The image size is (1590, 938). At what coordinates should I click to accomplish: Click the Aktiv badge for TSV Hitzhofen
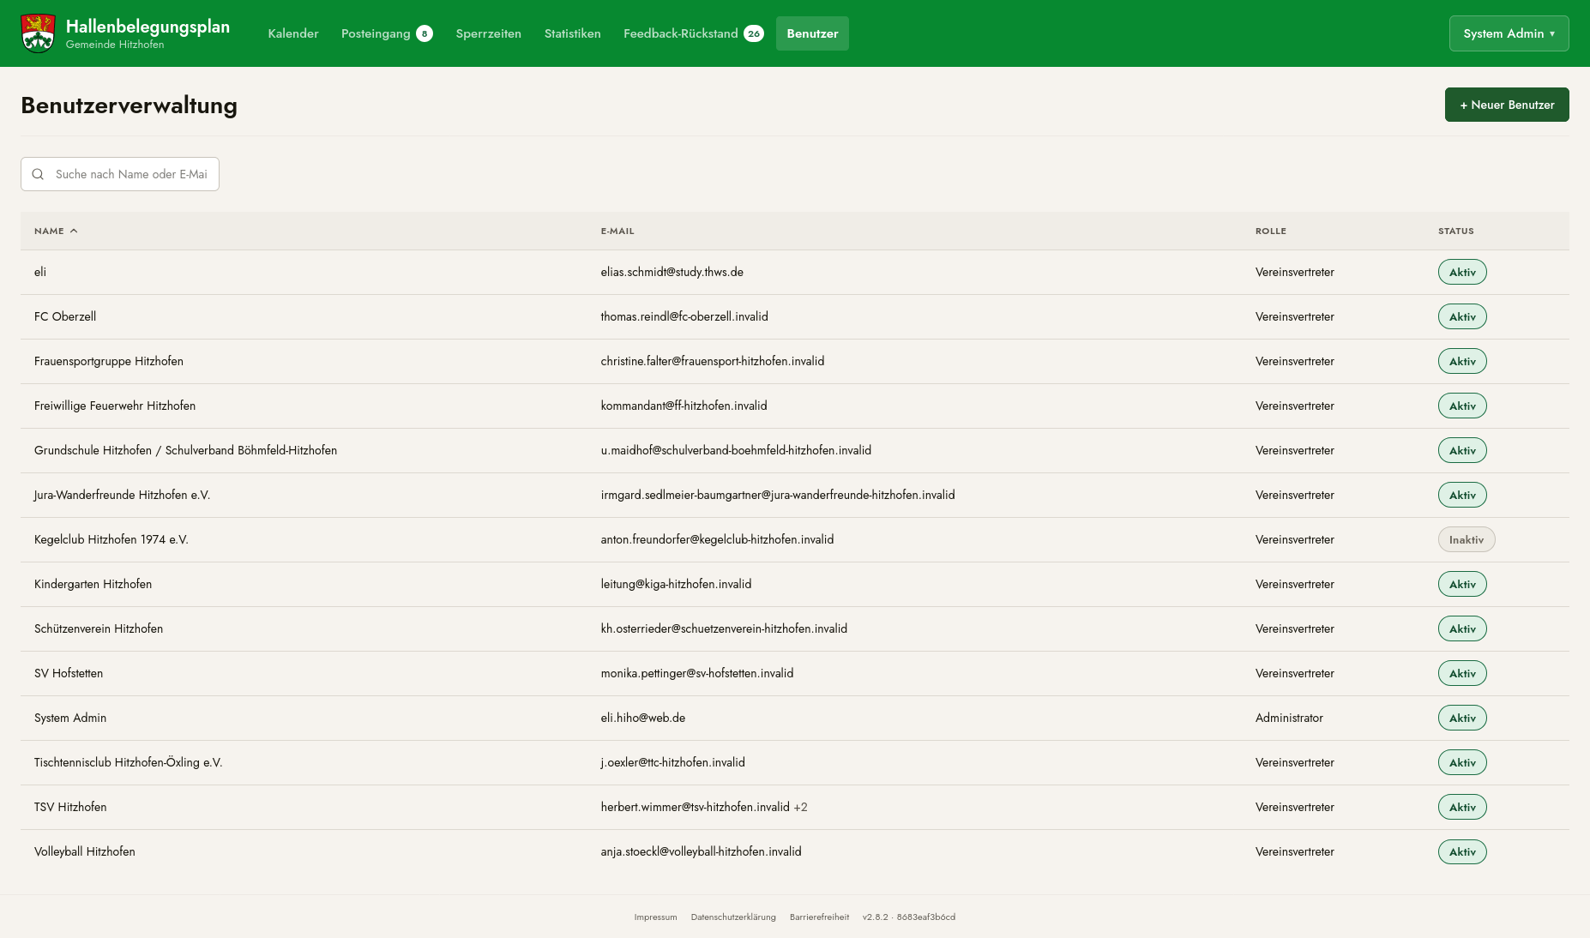point(1462,807)
